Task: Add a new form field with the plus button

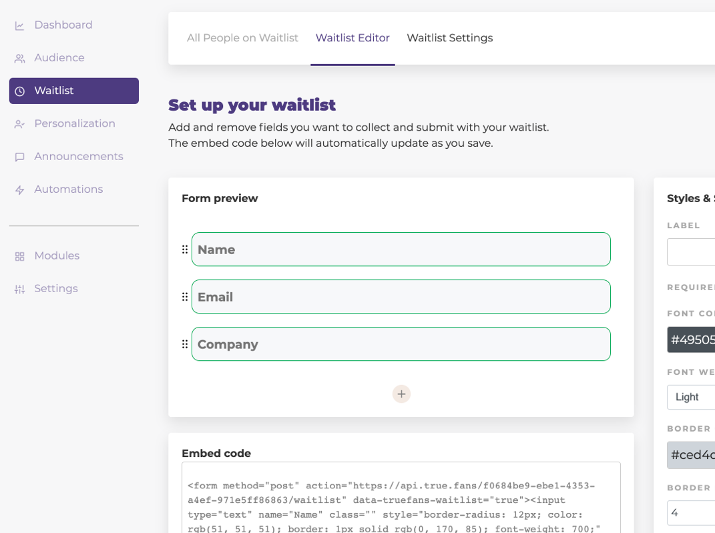Action: pyautogui.click(x=401, y=394)
